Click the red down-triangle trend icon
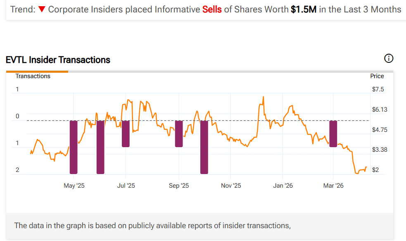Screen dimensions: 406x241 coord(42,9)
